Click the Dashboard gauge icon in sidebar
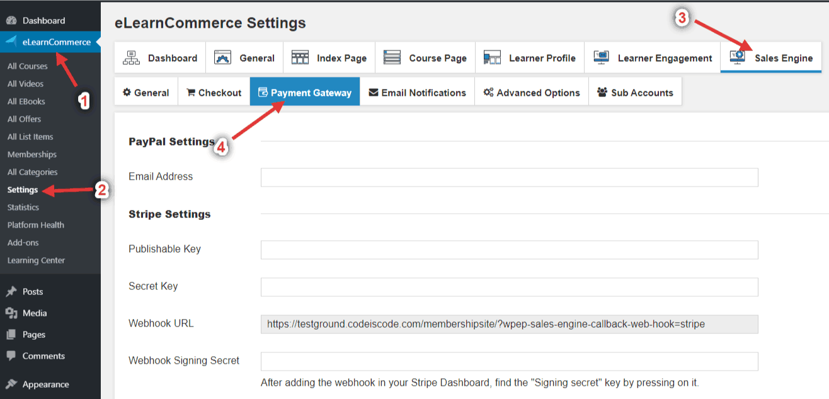 pos(11,21)
